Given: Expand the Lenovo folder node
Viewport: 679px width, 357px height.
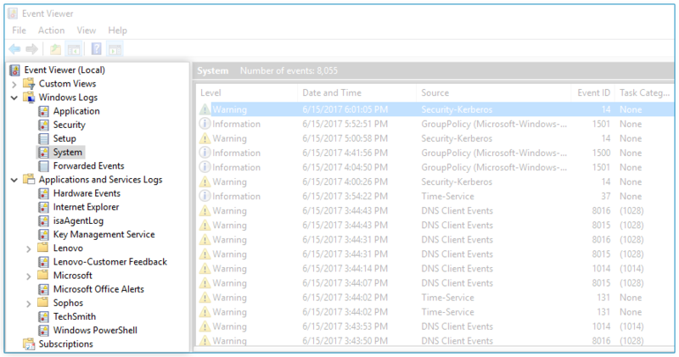Looking at the screenshot, I should click(29, 248).
